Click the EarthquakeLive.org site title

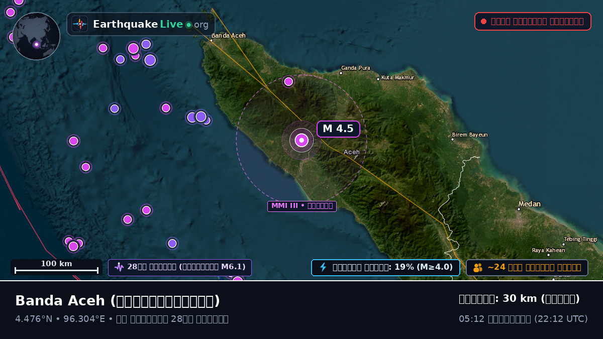pos(151,24)
